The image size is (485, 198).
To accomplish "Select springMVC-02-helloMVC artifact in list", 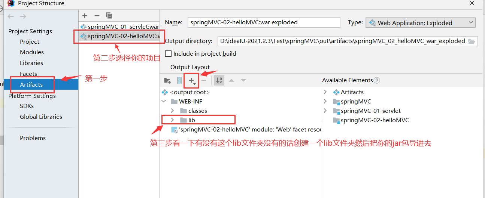I will point(119,36).
